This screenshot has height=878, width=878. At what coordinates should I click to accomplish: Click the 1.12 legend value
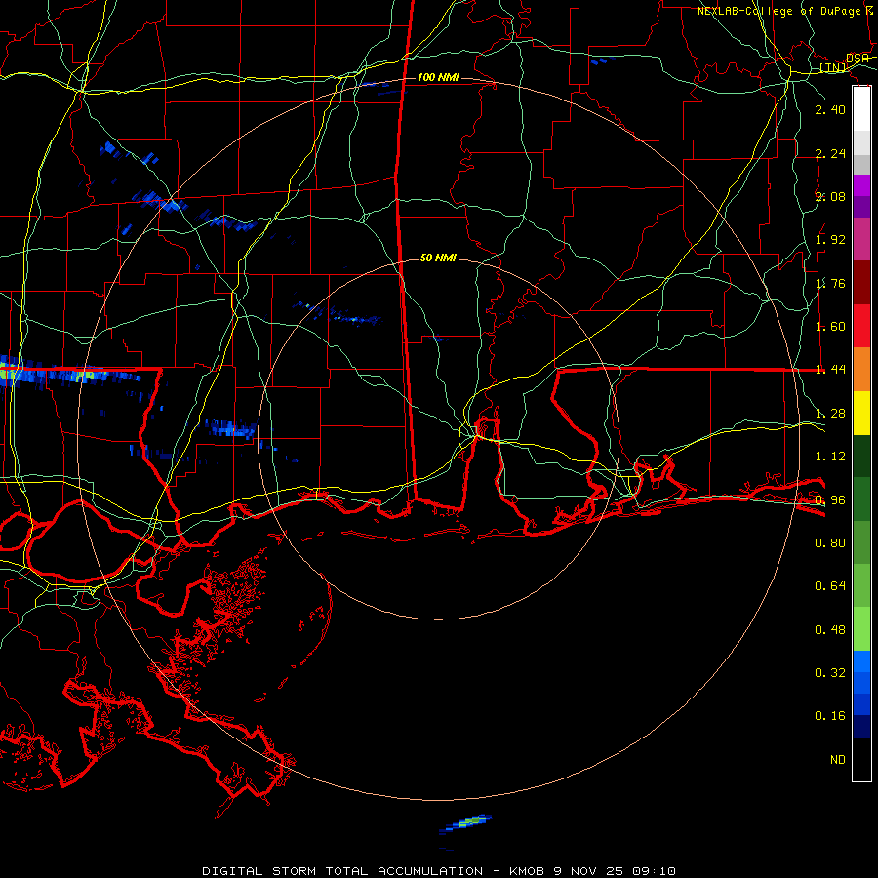pos(830,457)
